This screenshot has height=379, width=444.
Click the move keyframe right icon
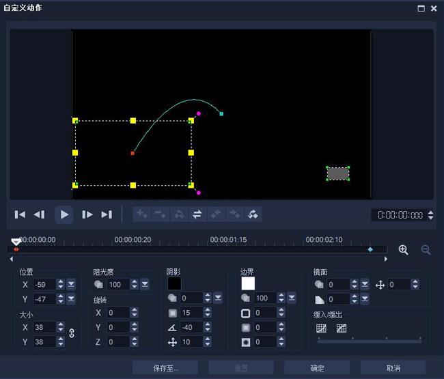234,214
